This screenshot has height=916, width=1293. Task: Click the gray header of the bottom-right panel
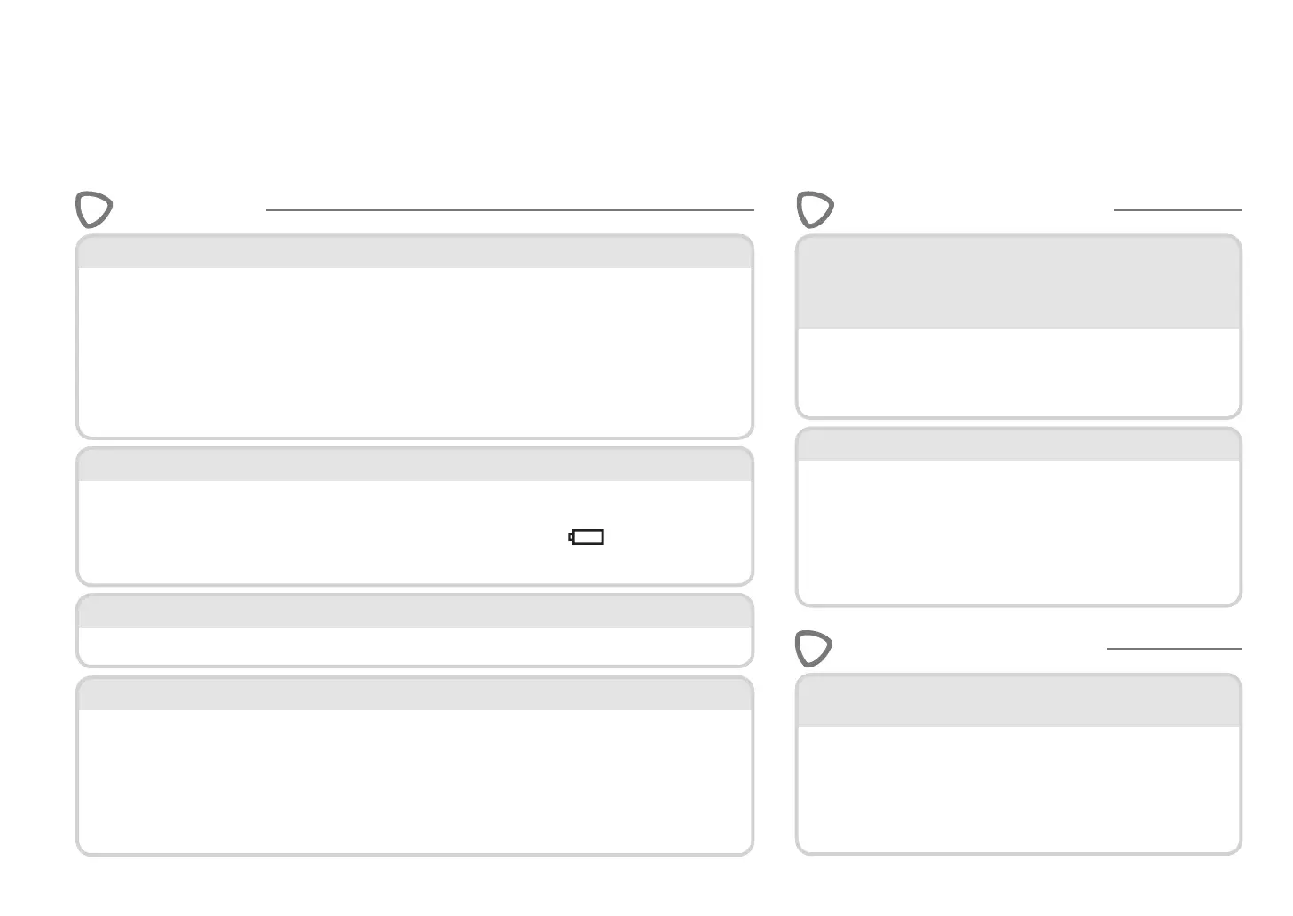(1018, 701)
